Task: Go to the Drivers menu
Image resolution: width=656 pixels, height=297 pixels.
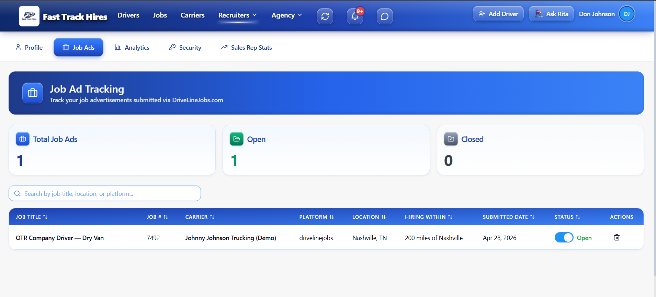Action: pos(128,15)
